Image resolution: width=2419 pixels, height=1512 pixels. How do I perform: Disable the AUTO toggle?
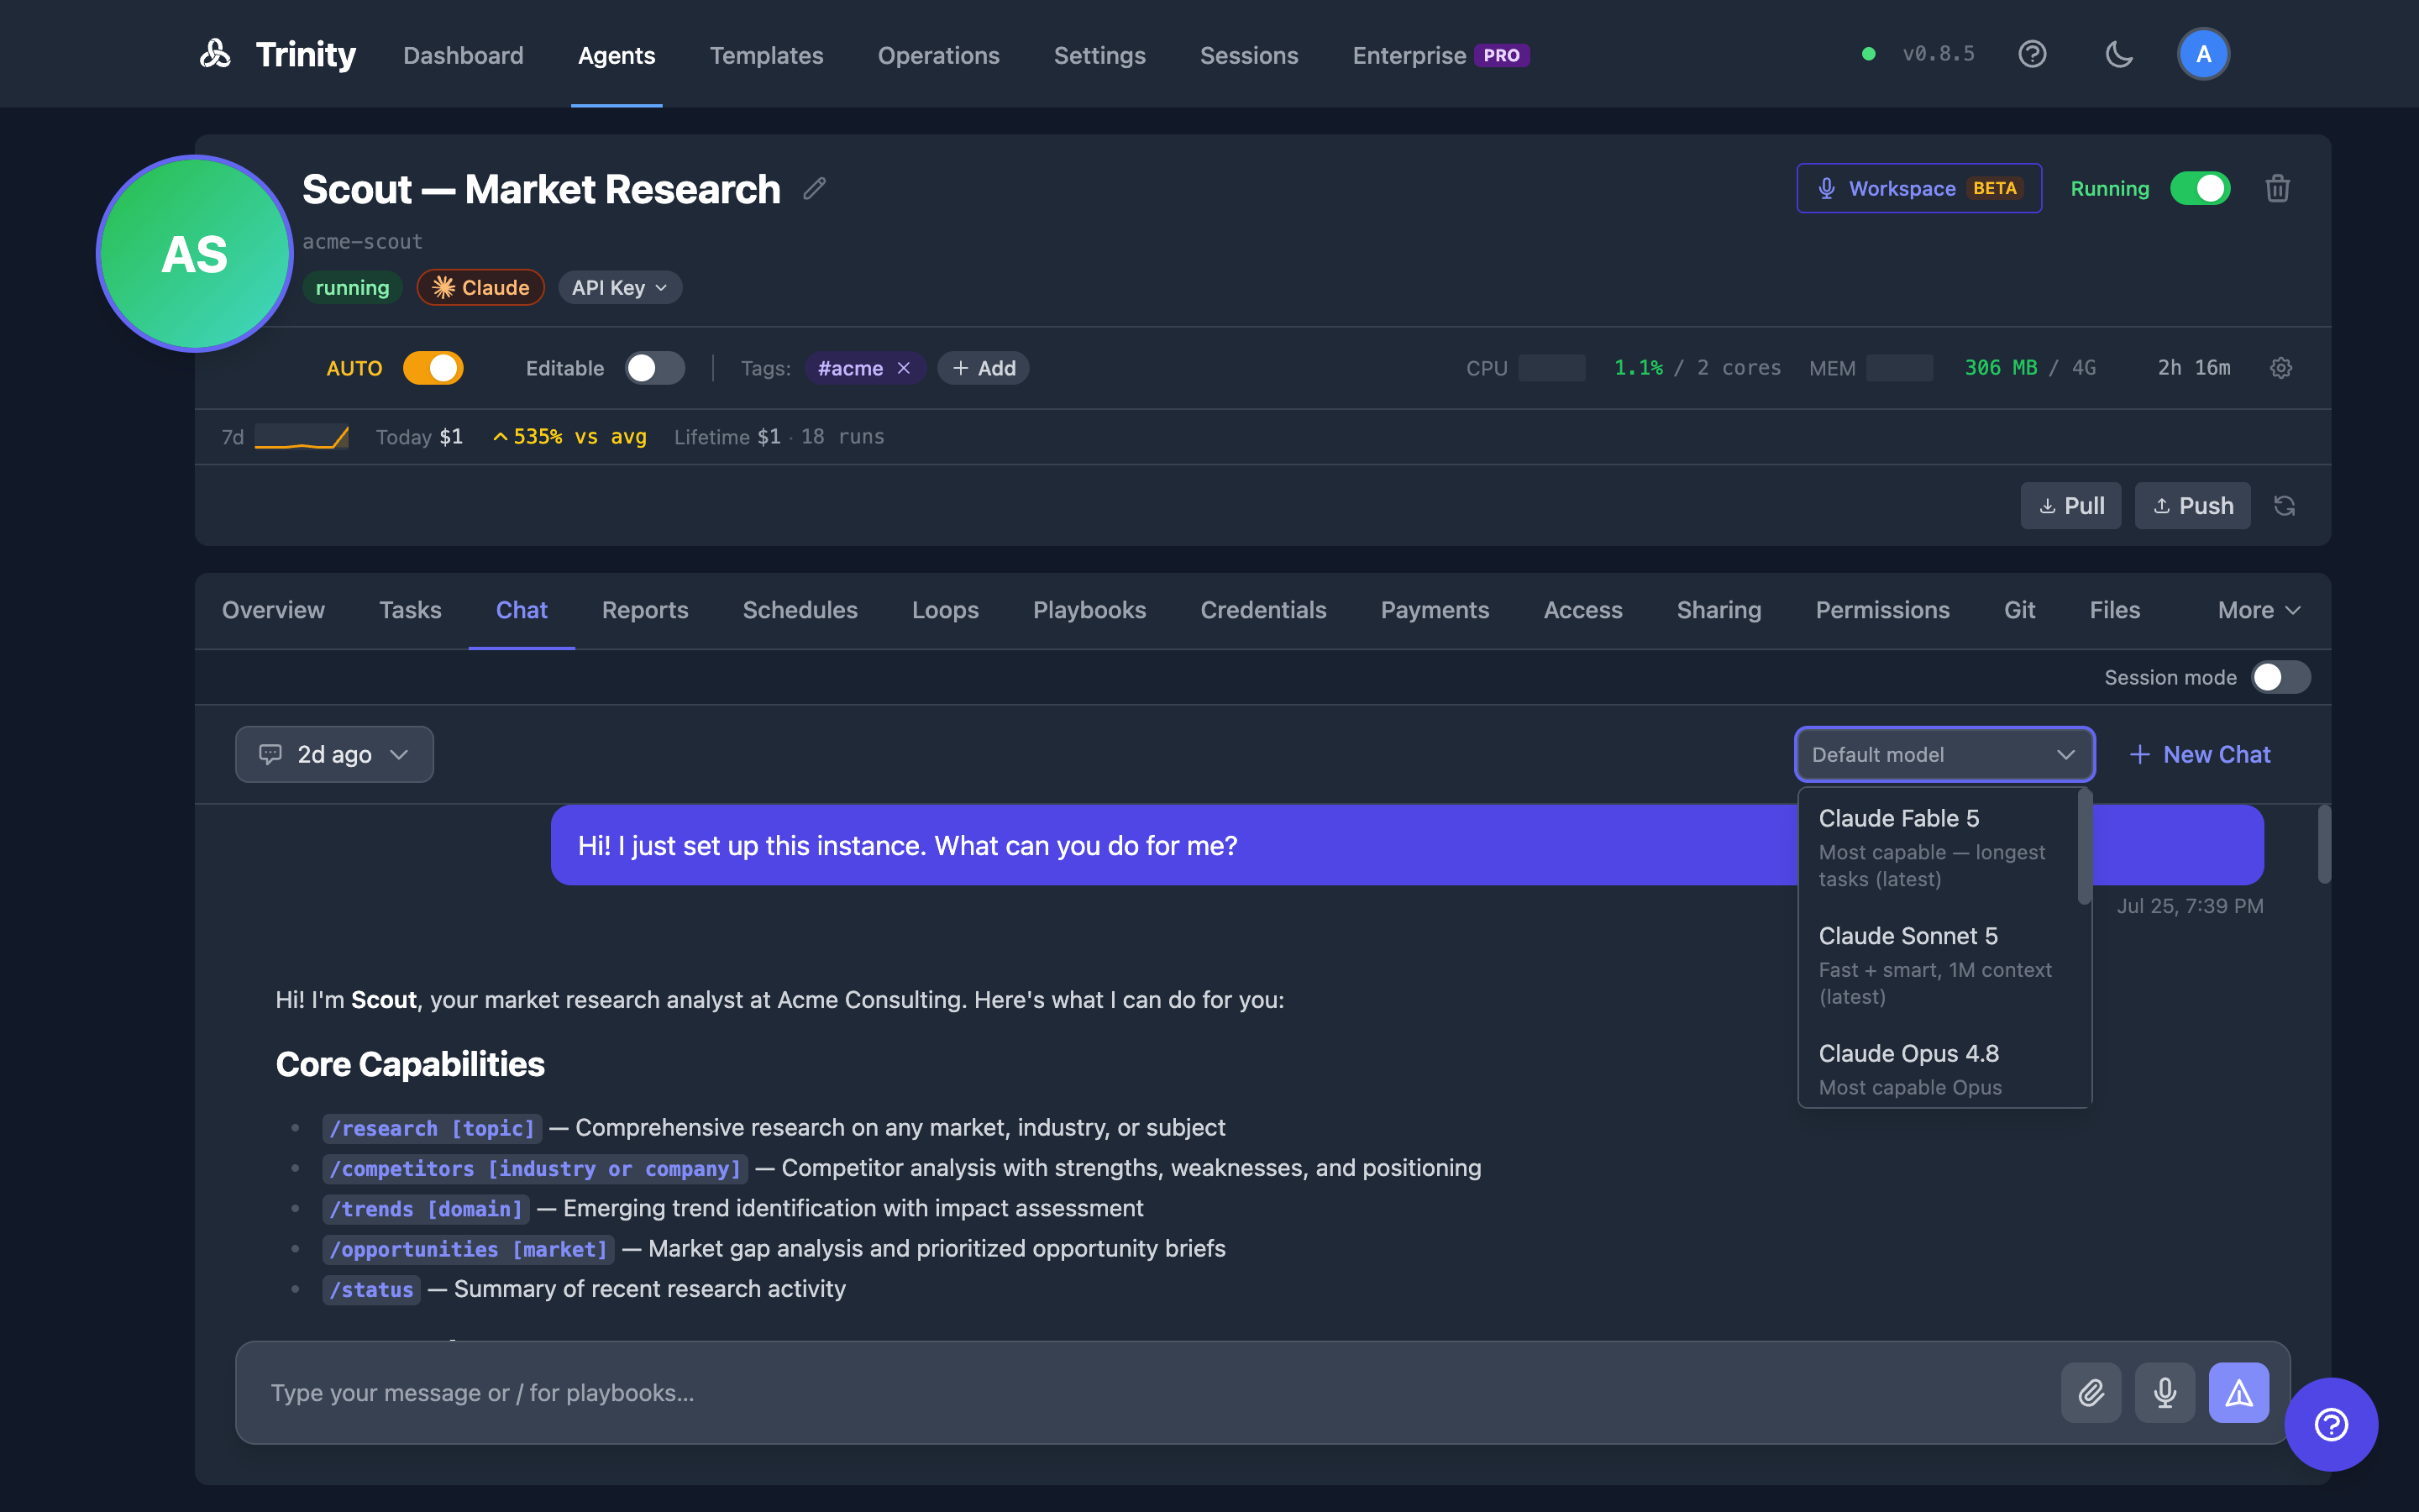click(x=433, y=368)
